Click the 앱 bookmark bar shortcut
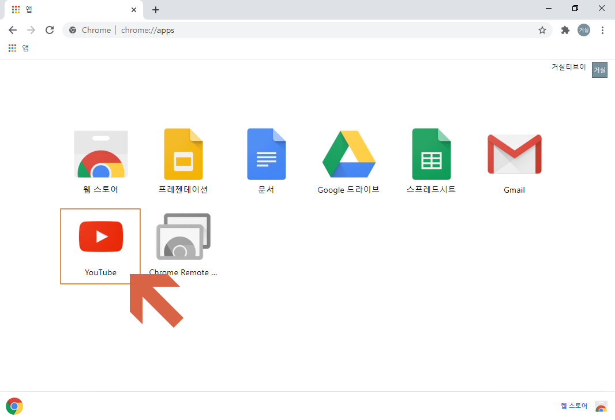This screenshot has height=420, width=615. (x=18, y=48)
